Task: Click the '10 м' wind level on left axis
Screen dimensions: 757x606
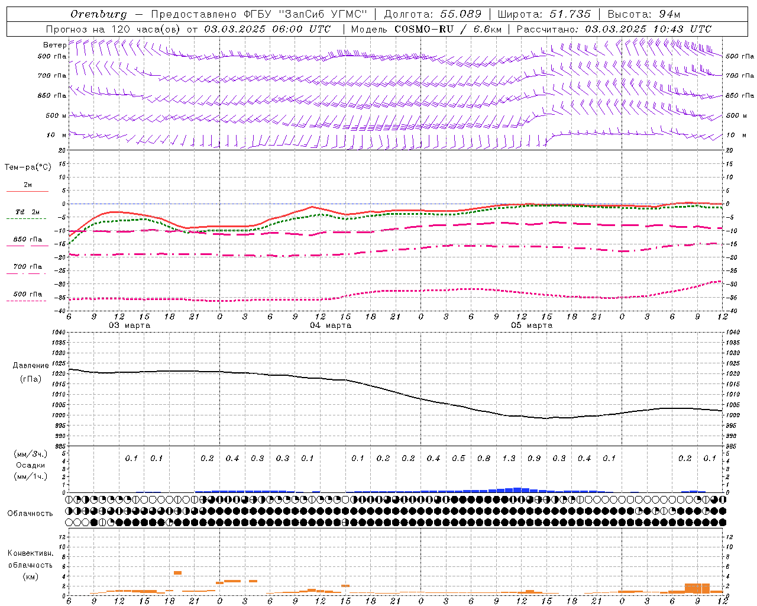Action: click(56, 136)
